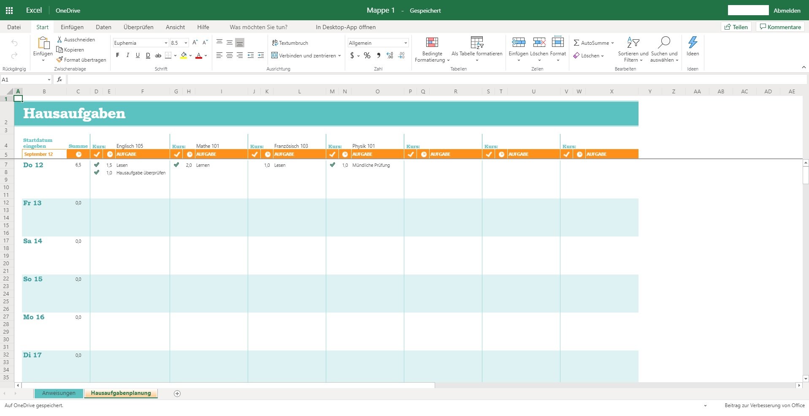The image size is (809, 416).
Task: Open the AutoSumme dropdown arrow
Action: [612, 43]
